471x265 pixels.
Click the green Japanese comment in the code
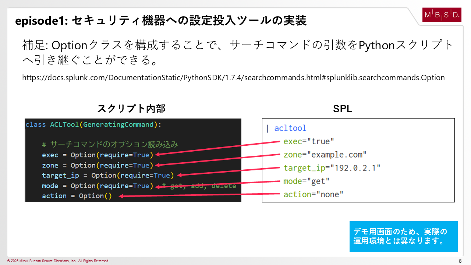110,144
